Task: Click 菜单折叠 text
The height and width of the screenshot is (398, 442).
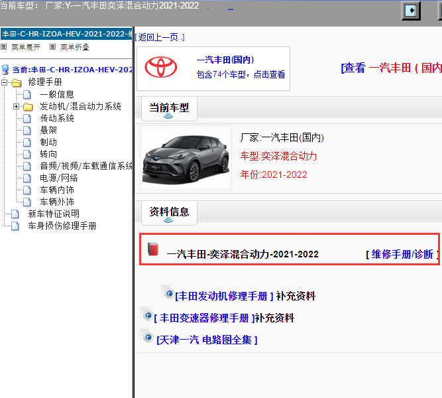Action: point(75,47)
